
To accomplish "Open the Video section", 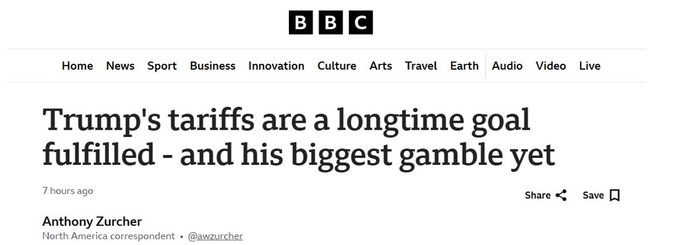I will tap(550, 66).
